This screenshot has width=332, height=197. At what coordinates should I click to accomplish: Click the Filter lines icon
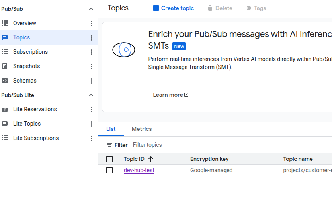click(x=109, y=145)
